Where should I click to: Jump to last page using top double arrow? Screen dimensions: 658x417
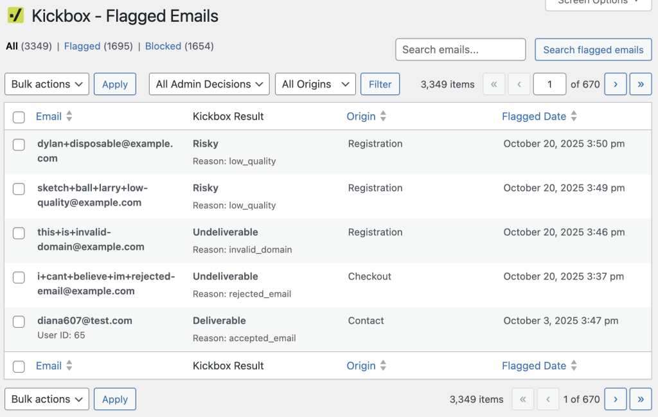click(640, 84)
